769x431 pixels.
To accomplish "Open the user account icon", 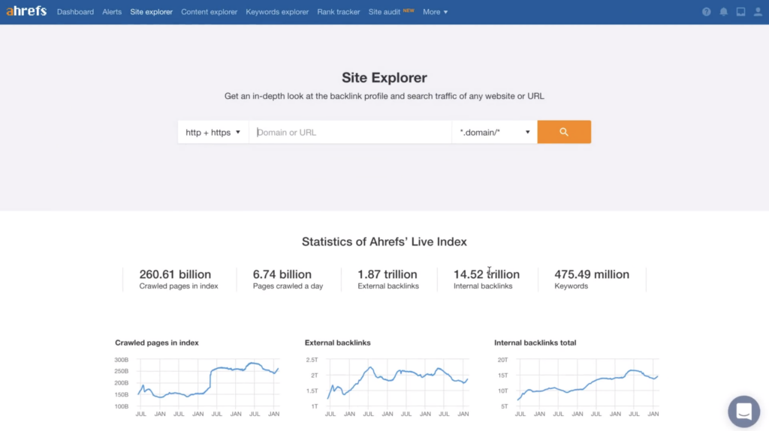I will click(758, 12).
